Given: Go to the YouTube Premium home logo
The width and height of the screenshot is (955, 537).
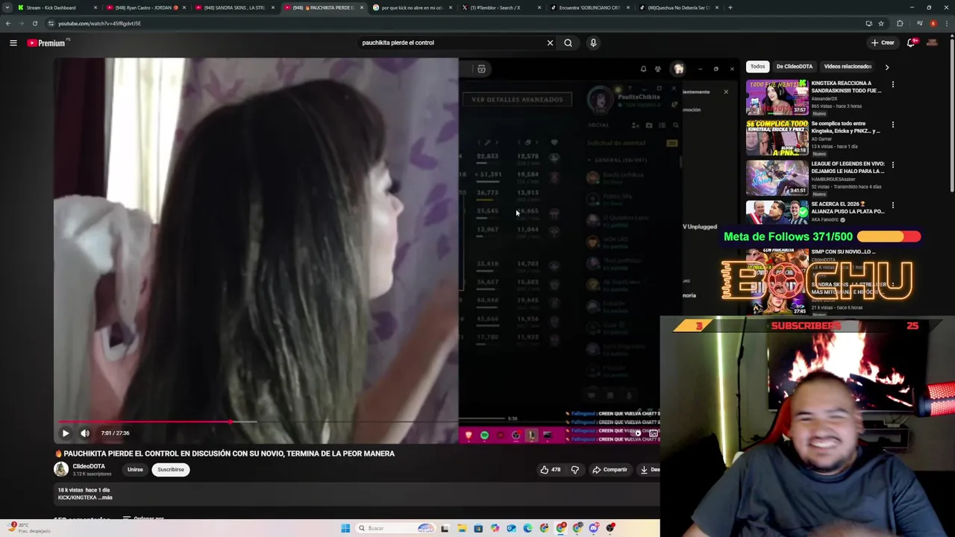Looking at the screenshot, I should click(47, 43).
